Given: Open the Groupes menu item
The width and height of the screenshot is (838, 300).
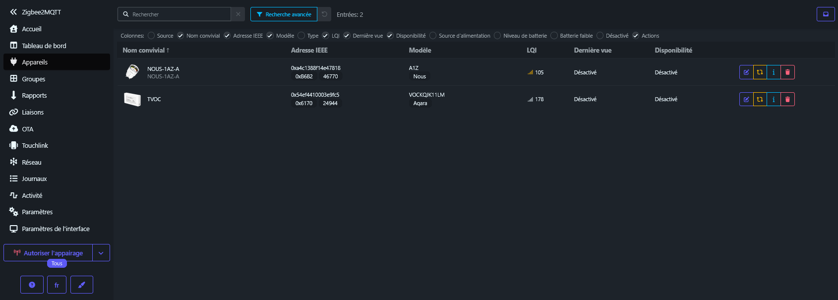Looking at the screenshot, I should coord(34,79).
